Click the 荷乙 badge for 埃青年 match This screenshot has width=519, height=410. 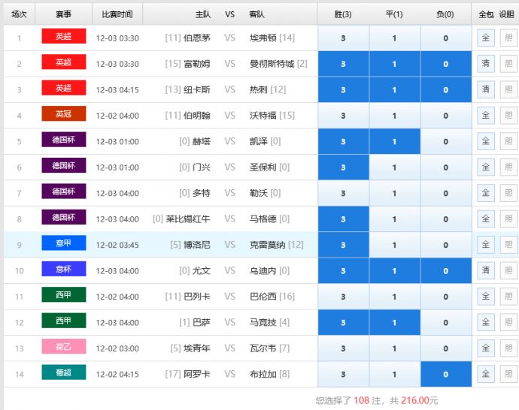pyautogui.click(x=64, y=347)
